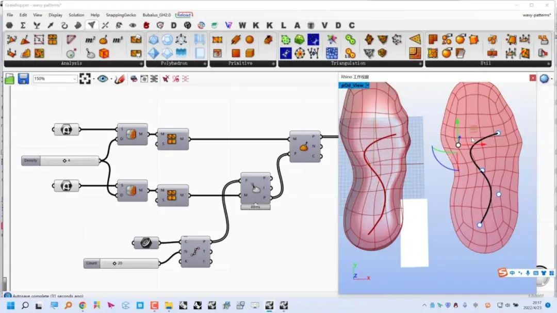Click the orange triangle mesh icon in Triangulation
The image size is (557, 313).
pos(415,39)
